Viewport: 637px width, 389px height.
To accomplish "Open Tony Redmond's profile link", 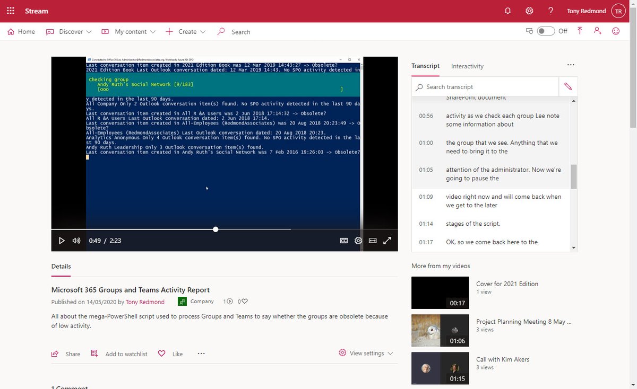I will [x=145, y=301].
